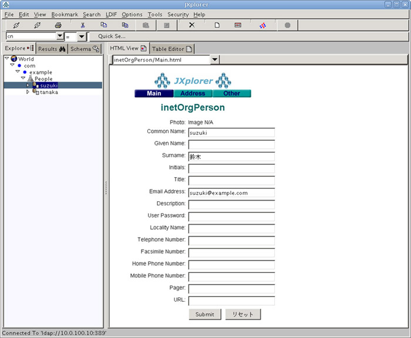The height and width of the screenshot is (338, 411).
Task: Click the Connect to server plug icon
Action: [x=16, y=25]
